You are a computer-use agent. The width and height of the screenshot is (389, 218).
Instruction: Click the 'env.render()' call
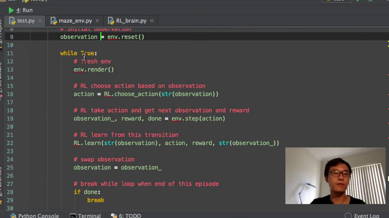[x=94, y=70]
